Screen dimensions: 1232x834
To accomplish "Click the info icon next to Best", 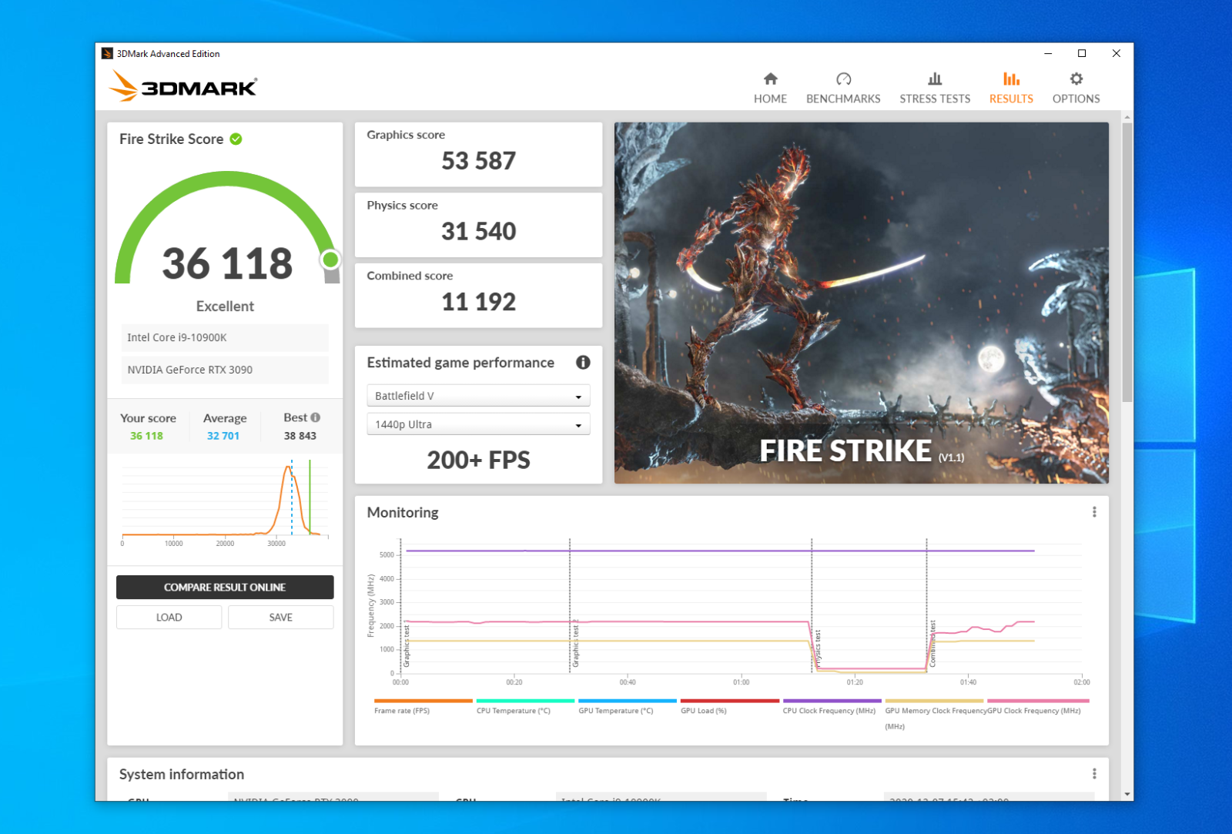I will (315, 417).
